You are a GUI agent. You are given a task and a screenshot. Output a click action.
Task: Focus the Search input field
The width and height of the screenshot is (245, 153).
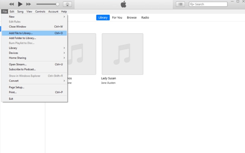pos(208,4)
